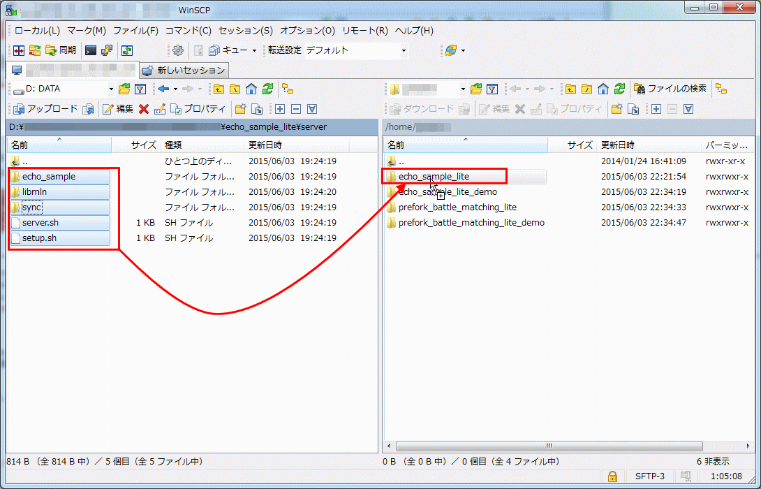Go to remote home directory icon
The image size is (761, 489).
coord(603,89)
